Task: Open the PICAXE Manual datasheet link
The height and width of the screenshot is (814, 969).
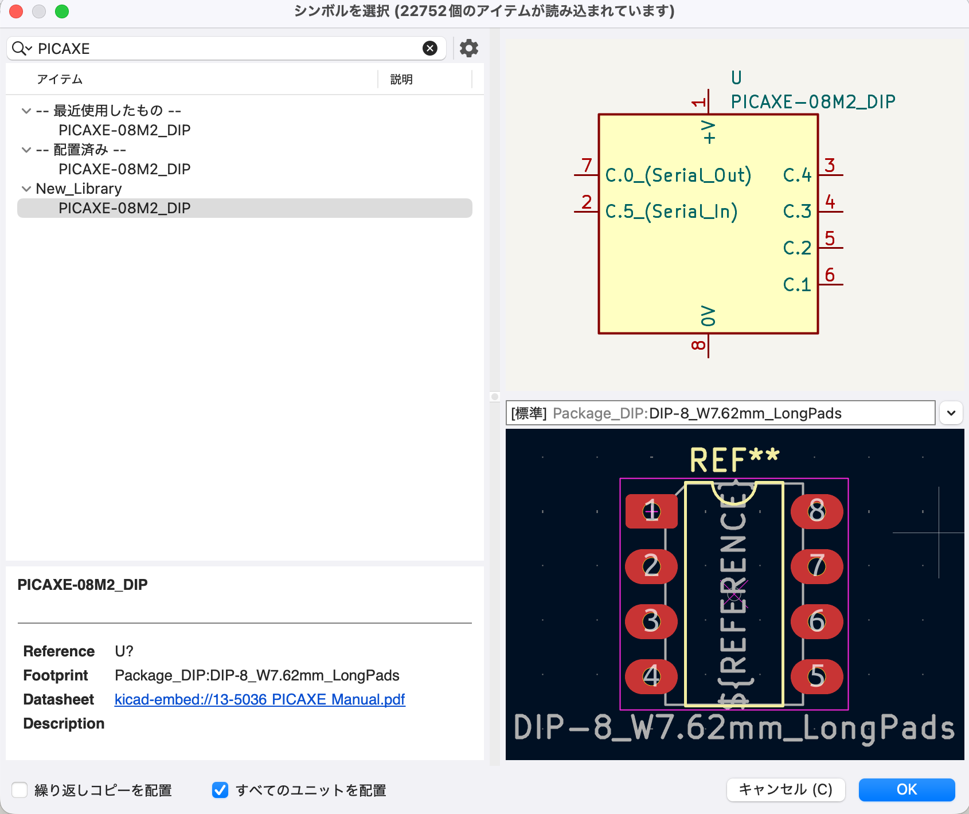Action: [260, 699]
